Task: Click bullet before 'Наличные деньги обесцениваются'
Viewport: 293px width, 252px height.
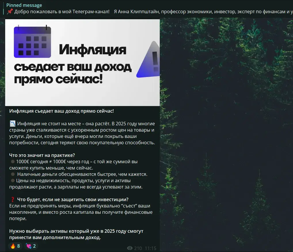Action: 13,174
